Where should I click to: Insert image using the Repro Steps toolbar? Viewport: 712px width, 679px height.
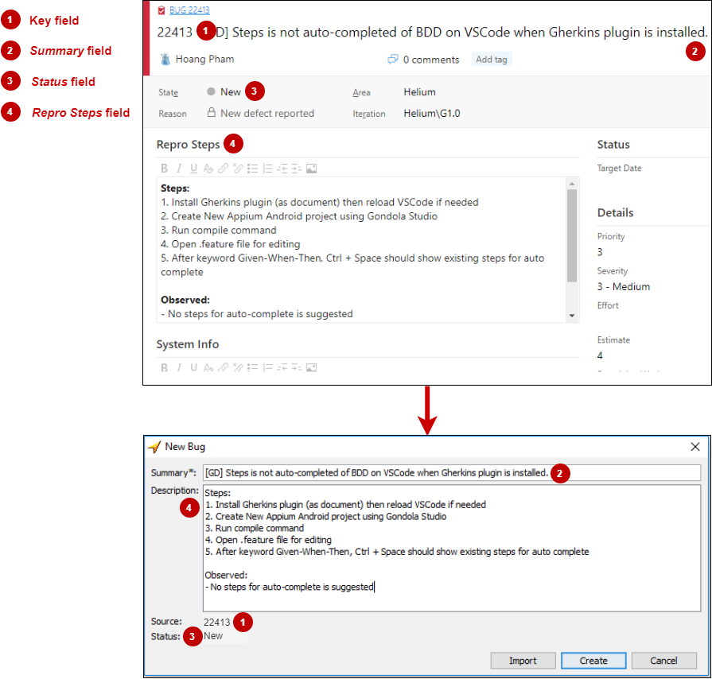tap(311, 169)
